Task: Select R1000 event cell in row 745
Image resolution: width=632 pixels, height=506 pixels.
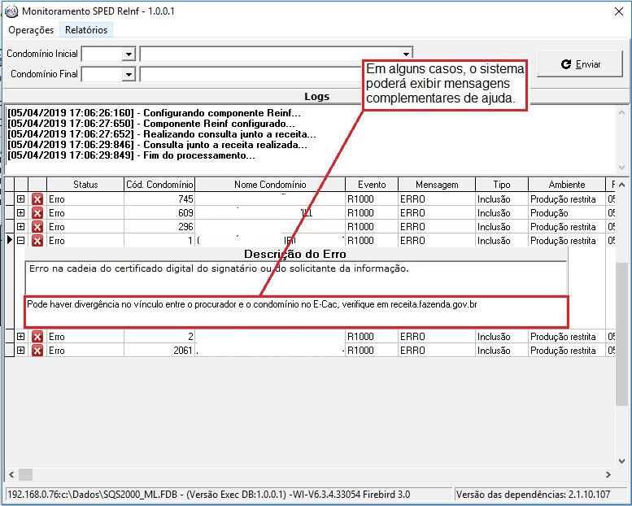Action: pos(372,199)
